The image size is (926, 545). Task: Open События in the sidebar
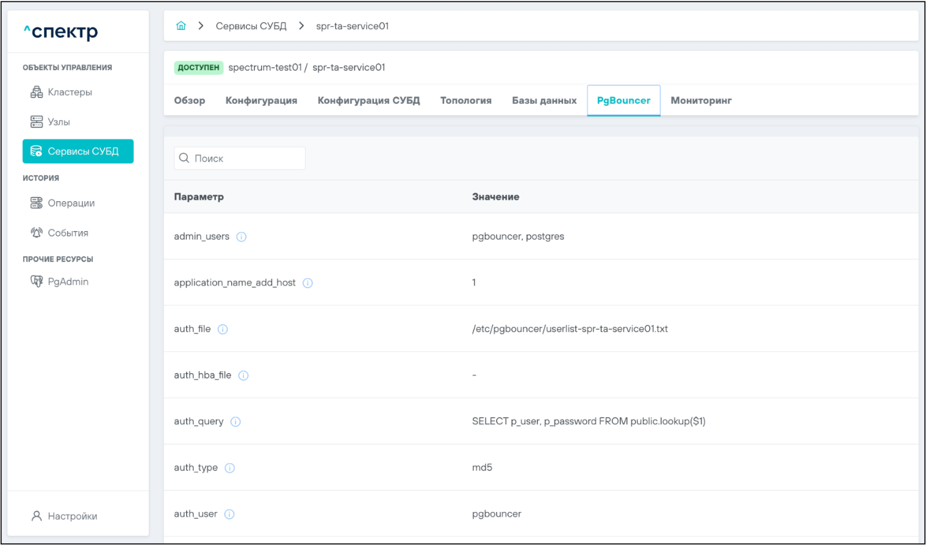68,233
